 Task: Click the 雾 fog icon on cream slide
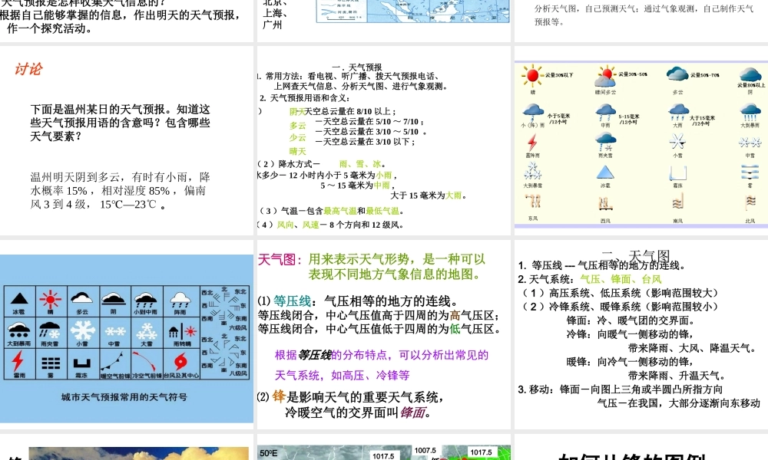point(750,172)
